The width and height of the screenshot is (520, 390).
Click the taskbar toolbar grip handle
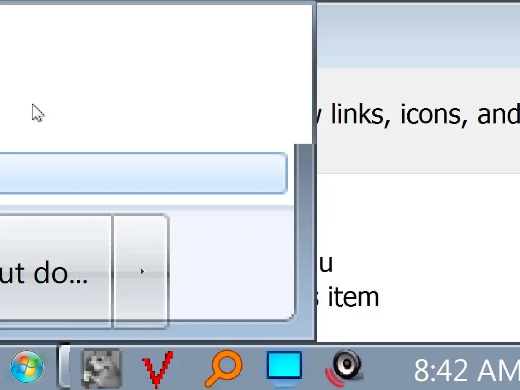(64, 366)
